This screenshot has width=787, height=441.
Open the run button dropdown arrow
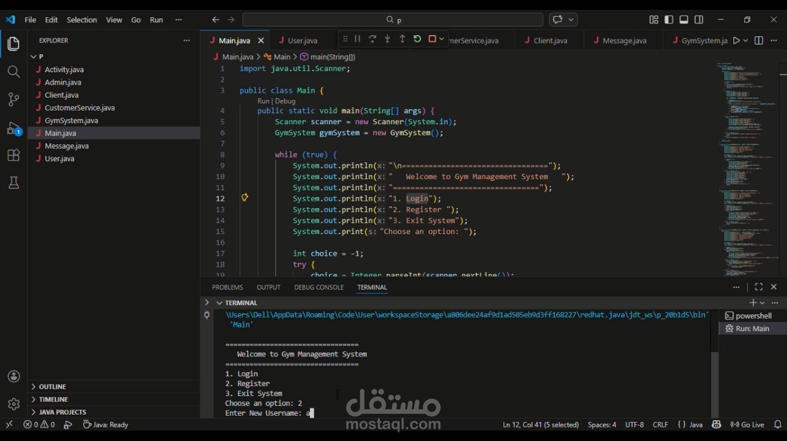click(x=746, y=41)
